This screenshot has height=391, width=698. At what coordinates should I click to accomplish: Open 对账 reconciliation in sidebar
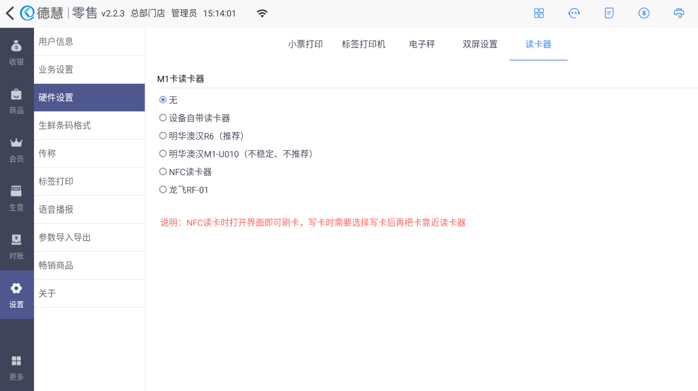click(16, 246)
